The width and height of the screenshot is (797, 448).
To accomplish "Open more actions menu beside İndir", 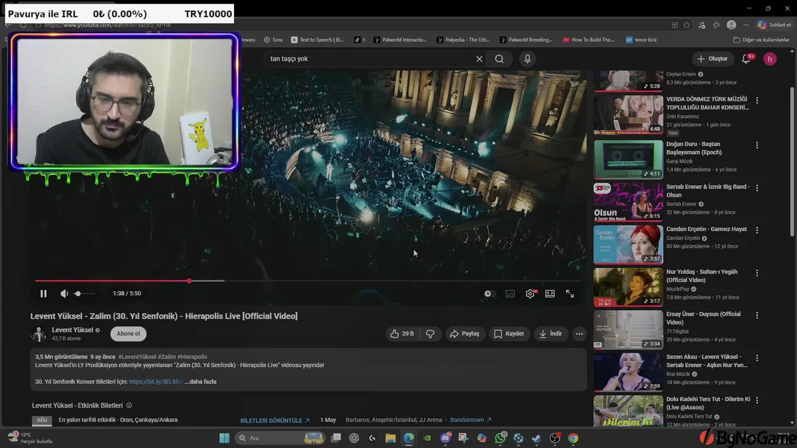I will tap(579, 334).
